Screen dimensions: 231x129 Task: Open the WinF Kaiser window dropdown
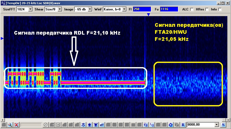click(124, 9)
